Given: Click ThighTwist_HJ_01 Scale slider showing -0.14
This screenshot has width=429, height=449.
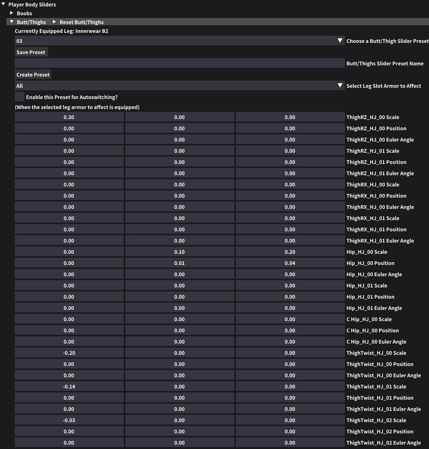Looking at the screenshot, I should (69, 386).
